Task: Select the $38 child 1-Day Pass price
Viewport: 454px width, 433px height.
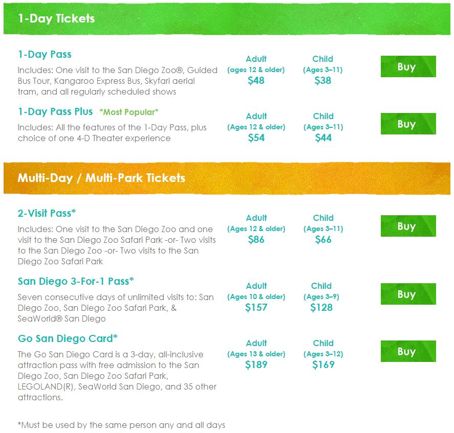Action: pyautogui.click(x=323, y=80)
